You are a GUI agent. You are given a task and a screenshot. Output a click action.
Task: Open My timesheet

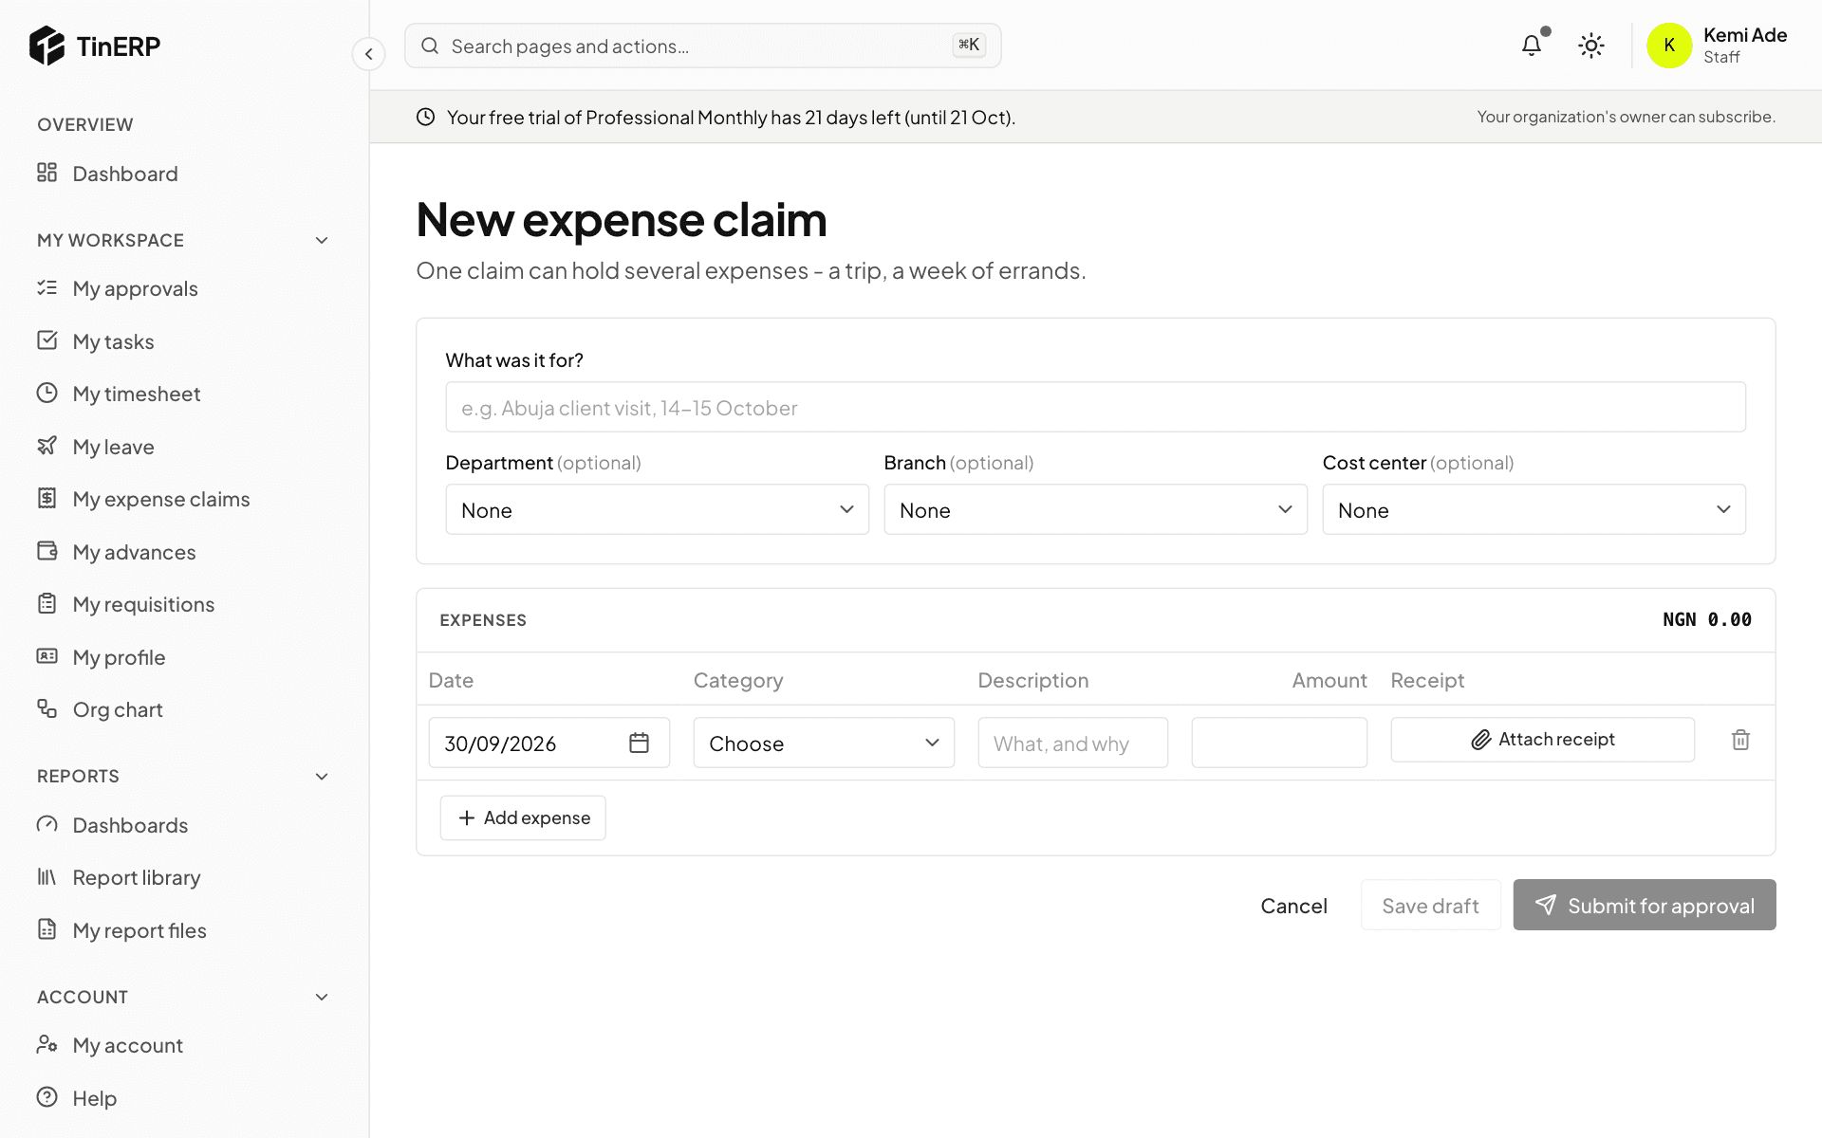(184, 394)
